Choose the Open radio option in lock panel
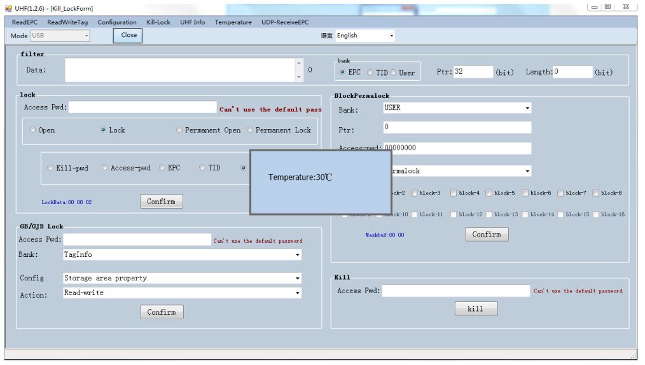Viewport: 645px width, 365px height. click(x=33, y=130)
